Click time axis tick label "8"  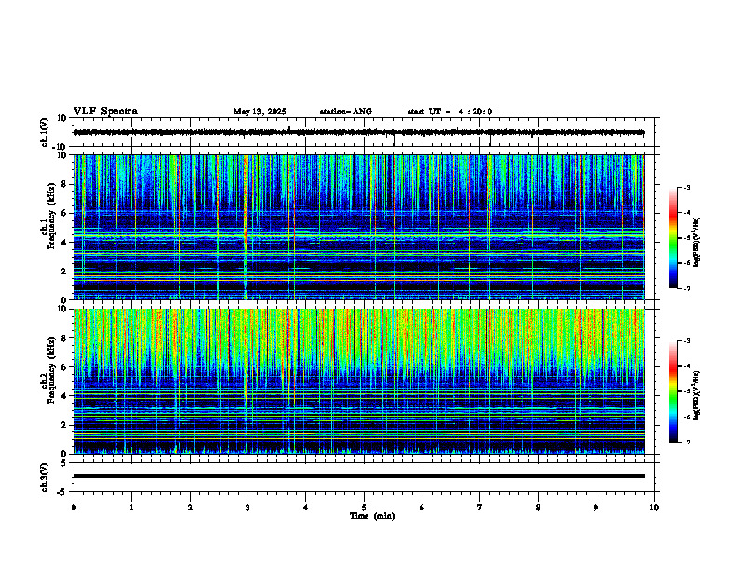click(538, 508)
